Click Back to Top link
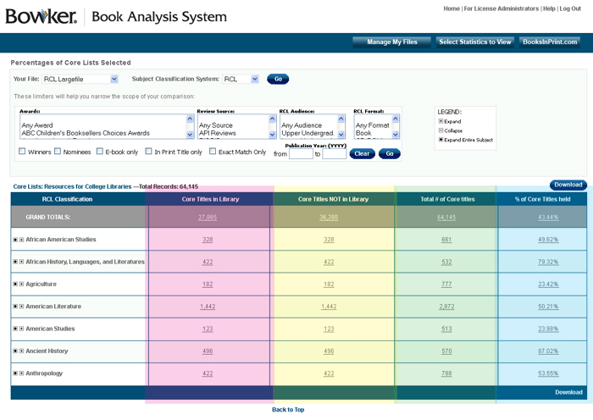This screenshot has height=420, width=593. click(288, 409)
